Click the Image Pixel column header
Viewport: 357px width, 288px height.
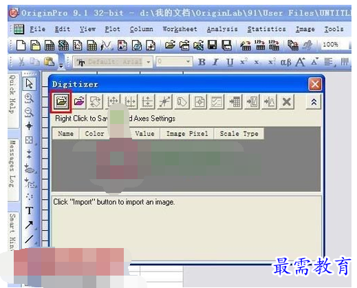pos(187,134)
